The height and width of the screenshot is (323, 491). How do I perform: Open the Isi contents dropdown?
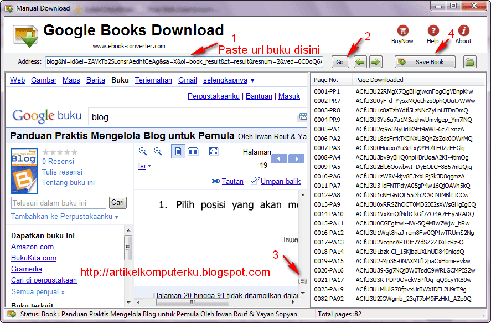(x=145, y=166)
